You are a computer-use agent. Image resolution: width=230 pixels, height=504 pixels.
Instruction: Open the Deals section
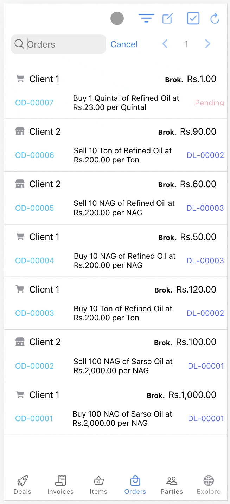coord(22,485)
